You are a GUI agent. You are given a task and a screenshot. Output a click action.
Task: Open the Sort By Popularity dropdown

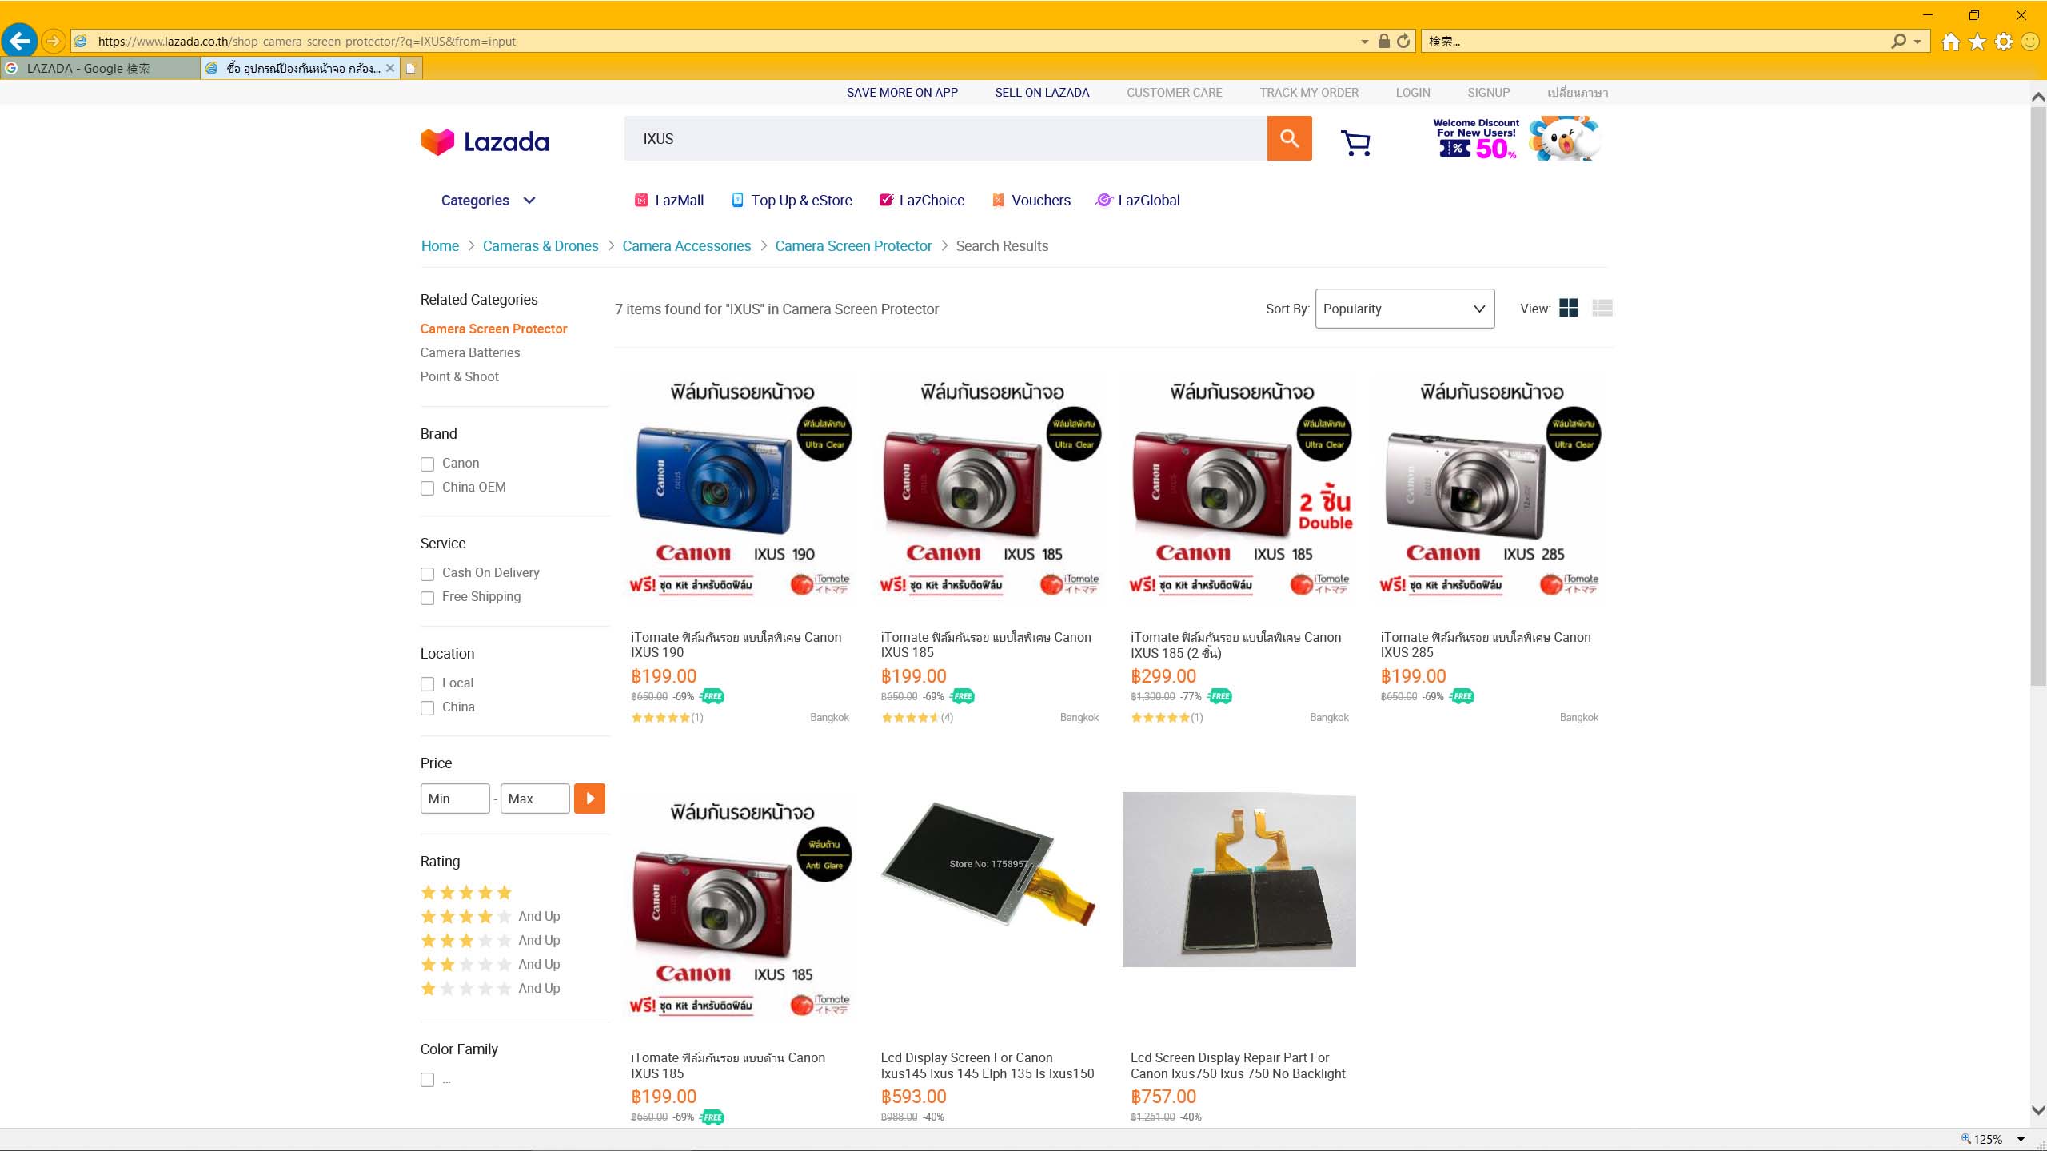coord(1404,309)
